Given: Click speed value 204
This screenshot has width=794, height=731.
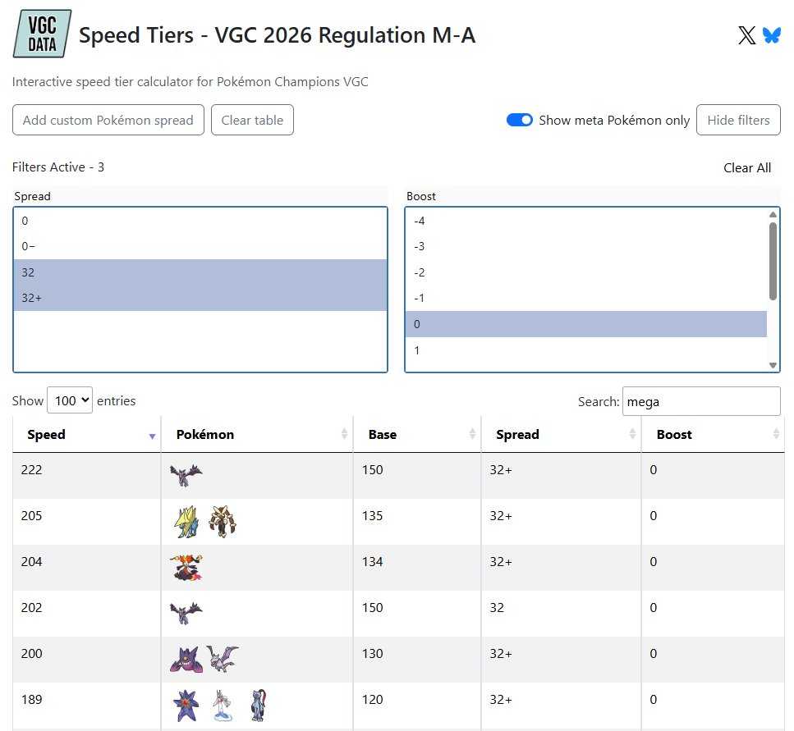Looking at the screenshot, I should [x=31, y=561].
